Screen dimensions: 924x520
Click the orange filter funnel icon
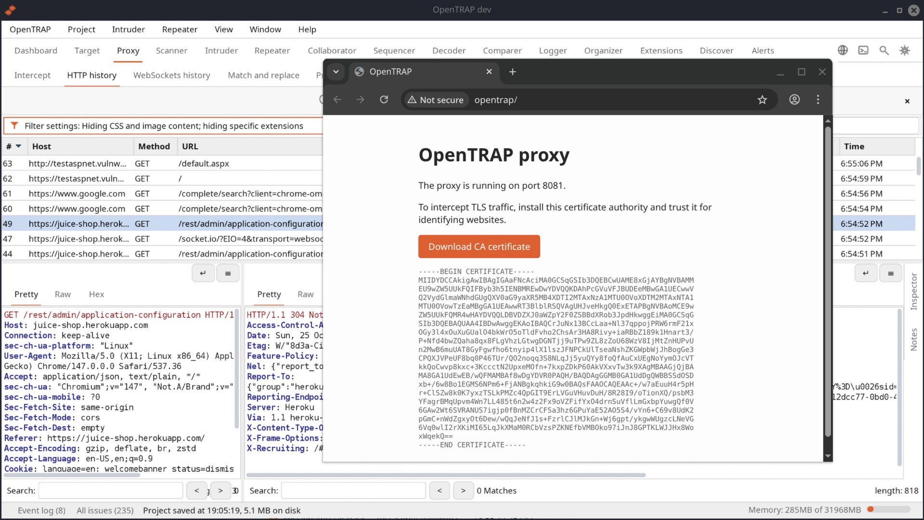pyautogui.click(x=14, y=126)
